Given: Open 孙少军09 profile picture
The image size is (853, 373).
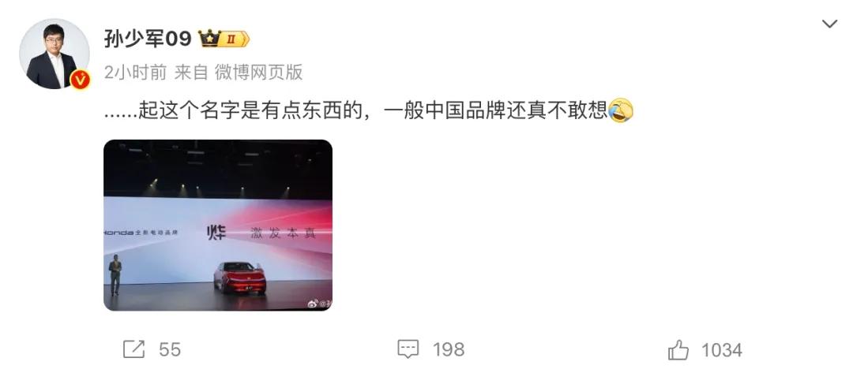Looking at the screenshot, I should (54, 54).
